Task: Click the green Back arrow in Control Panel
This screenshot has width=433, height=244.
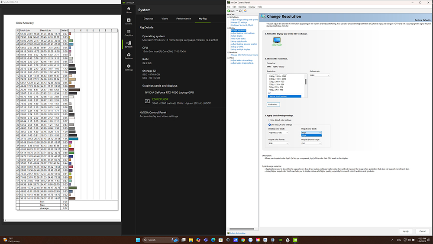Action: coord(229,11)
